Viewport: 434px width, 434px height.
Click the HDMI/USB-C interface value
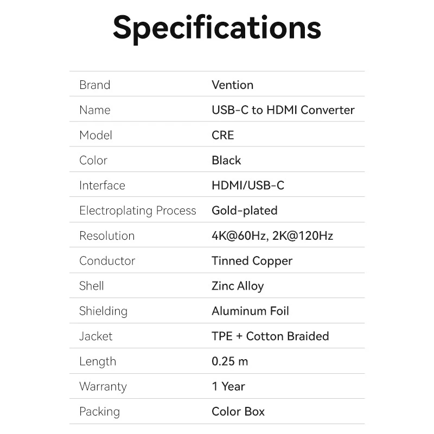(247, 186)
